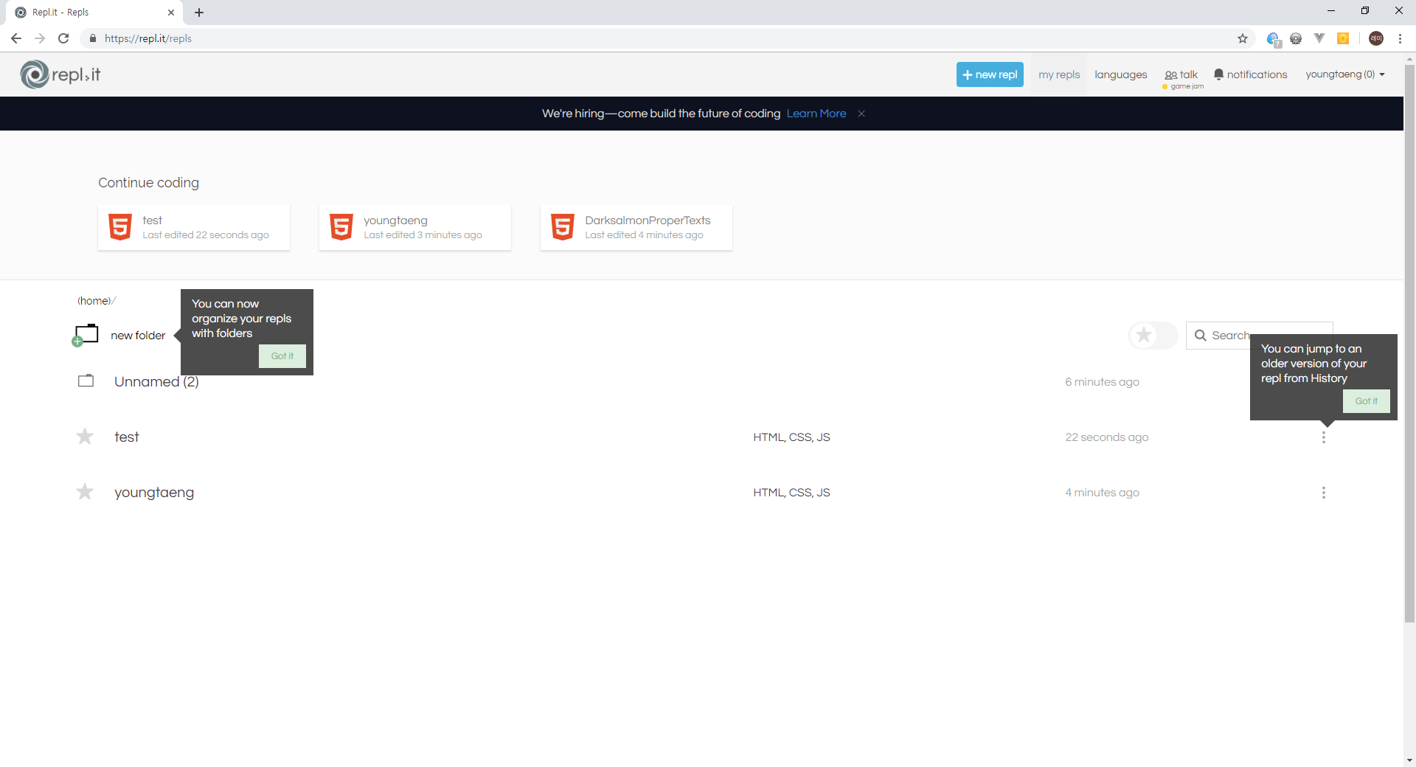Expand the youngtaeng account dropdown
The width and height of the screenshot is (1416, 767).
[1345, 74]
